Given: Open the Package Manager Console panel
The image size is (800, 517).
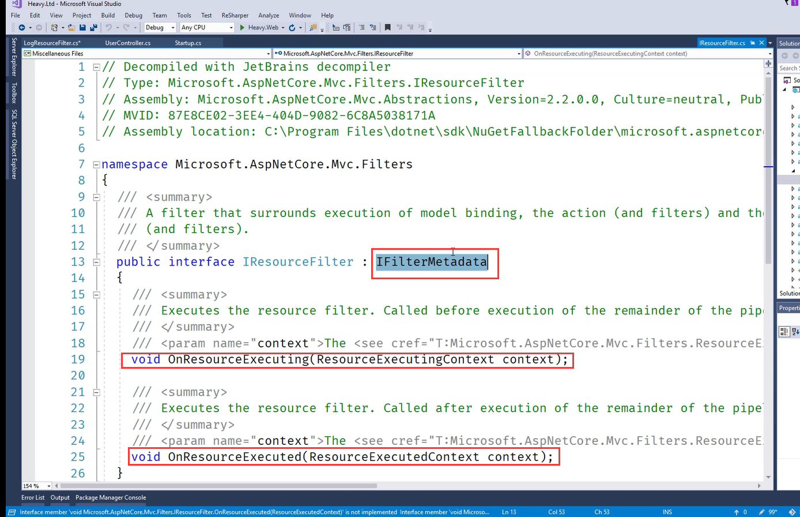Looking at the screenshot, I should [x=111, y=497].
